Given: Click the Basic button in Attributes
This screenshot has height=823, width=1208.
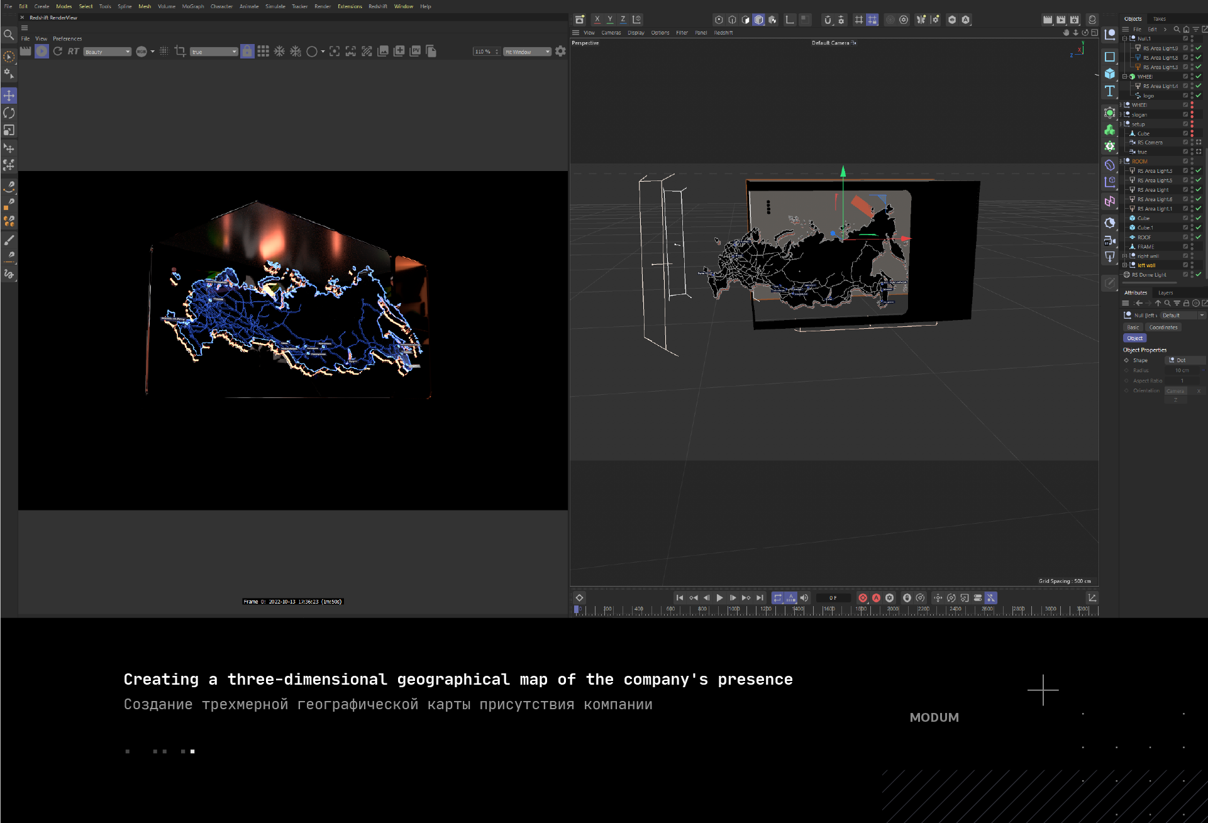Looking at the screenshot, I should coord(1133,328).
